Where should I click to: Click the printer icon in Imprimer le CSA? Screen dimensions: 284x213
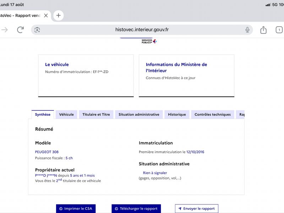click(61, 209)
